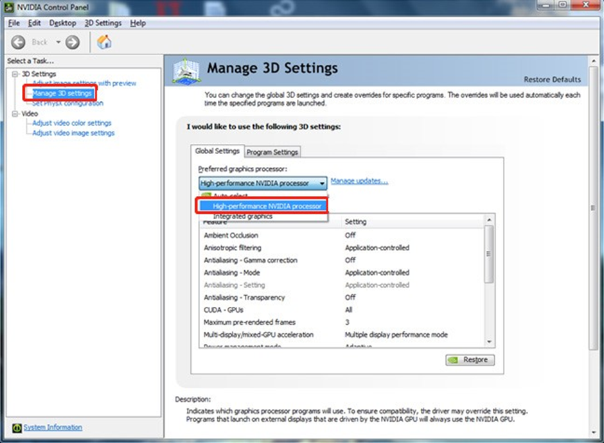Image resolution: width=604 pixels, height=443 pixels.
Task: Open the Back history dropdown arrow
Action: click(x=58, y=42)
